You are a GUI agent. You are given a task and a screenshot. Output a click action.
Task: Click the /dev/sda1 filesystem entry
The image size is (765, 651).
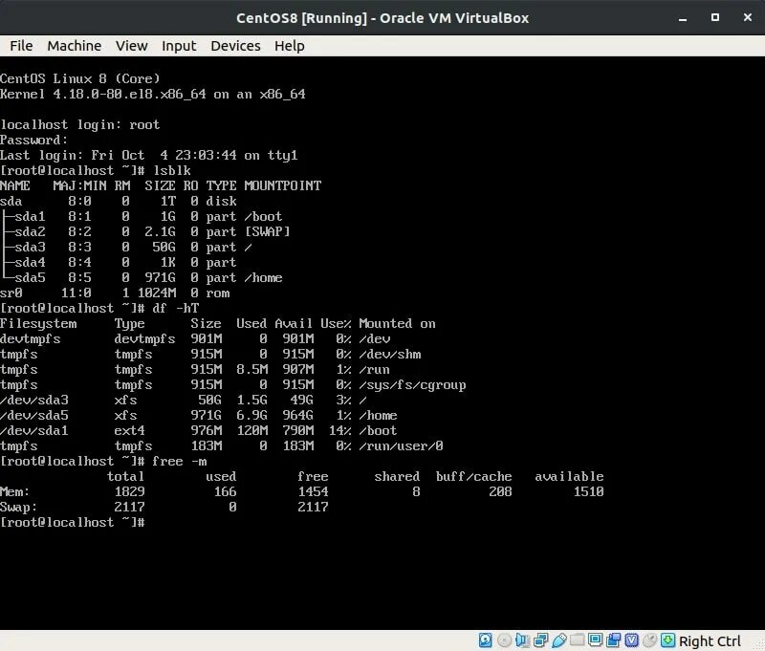tap(34, 430)
